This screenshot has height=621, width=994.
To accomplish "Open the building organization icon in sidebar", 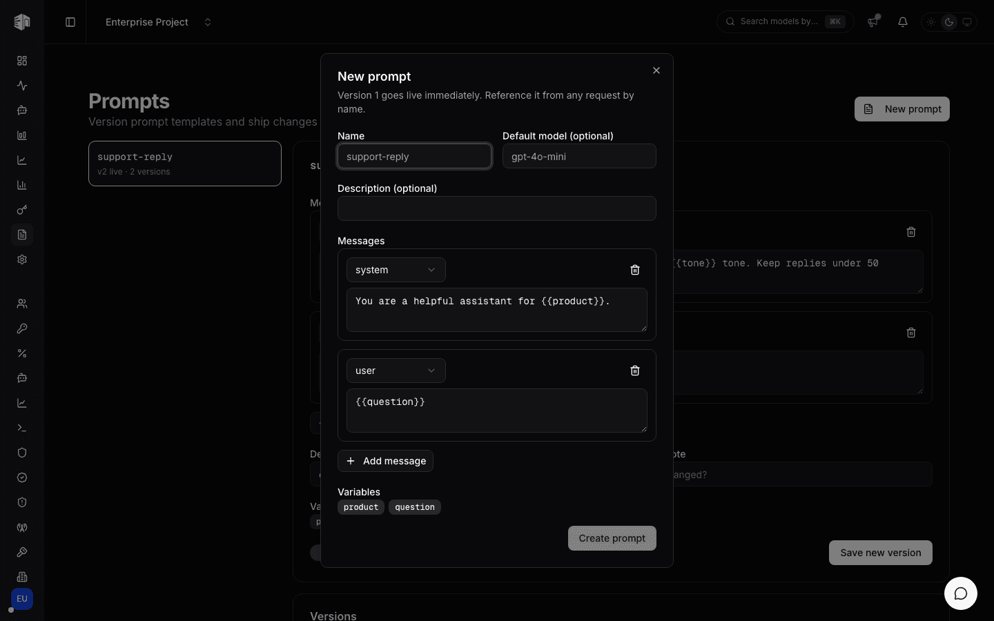I will click(22, 577).
